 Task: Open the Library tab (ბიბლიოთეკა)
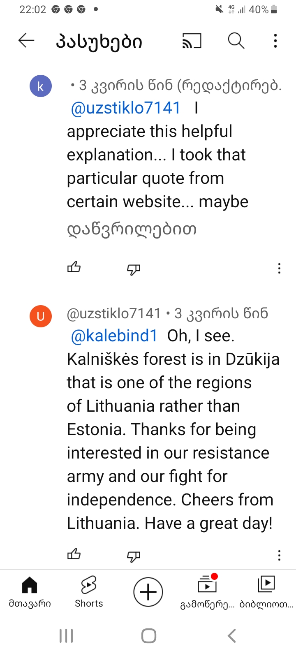tap(266, 592)
